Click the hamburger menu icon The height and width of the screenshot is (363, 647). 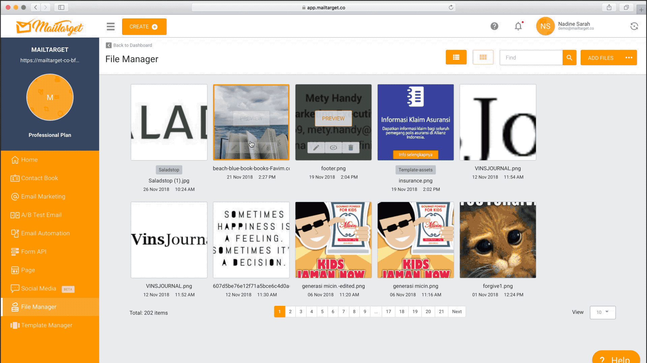[111, 27]
